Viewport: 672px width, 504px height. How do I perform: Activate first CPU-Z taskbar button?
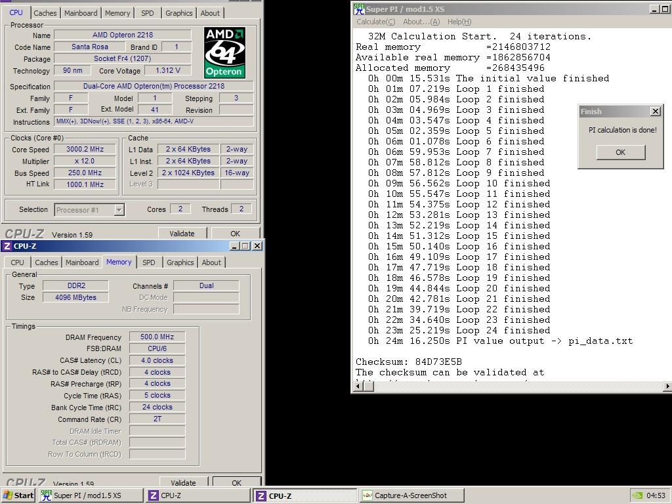(198, 495)
